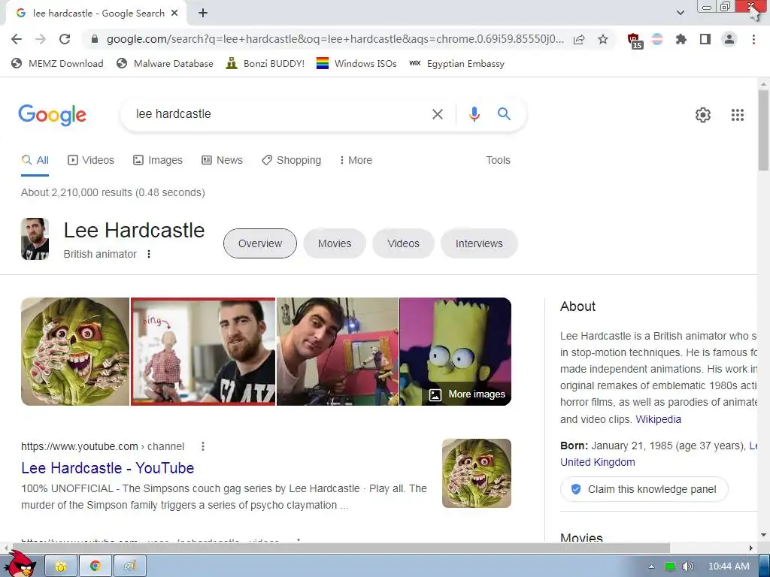This screenshot has height=577, width=770.
Task: Open the MEMZ Download bookmark
Action: click(57, 64)
